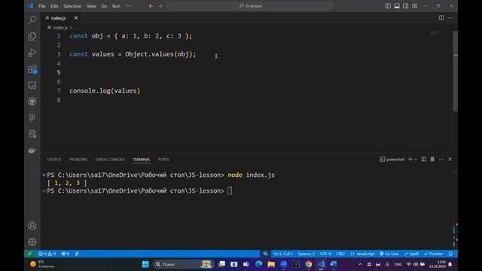Toggle the secondary side bar

tap(406, 6)
